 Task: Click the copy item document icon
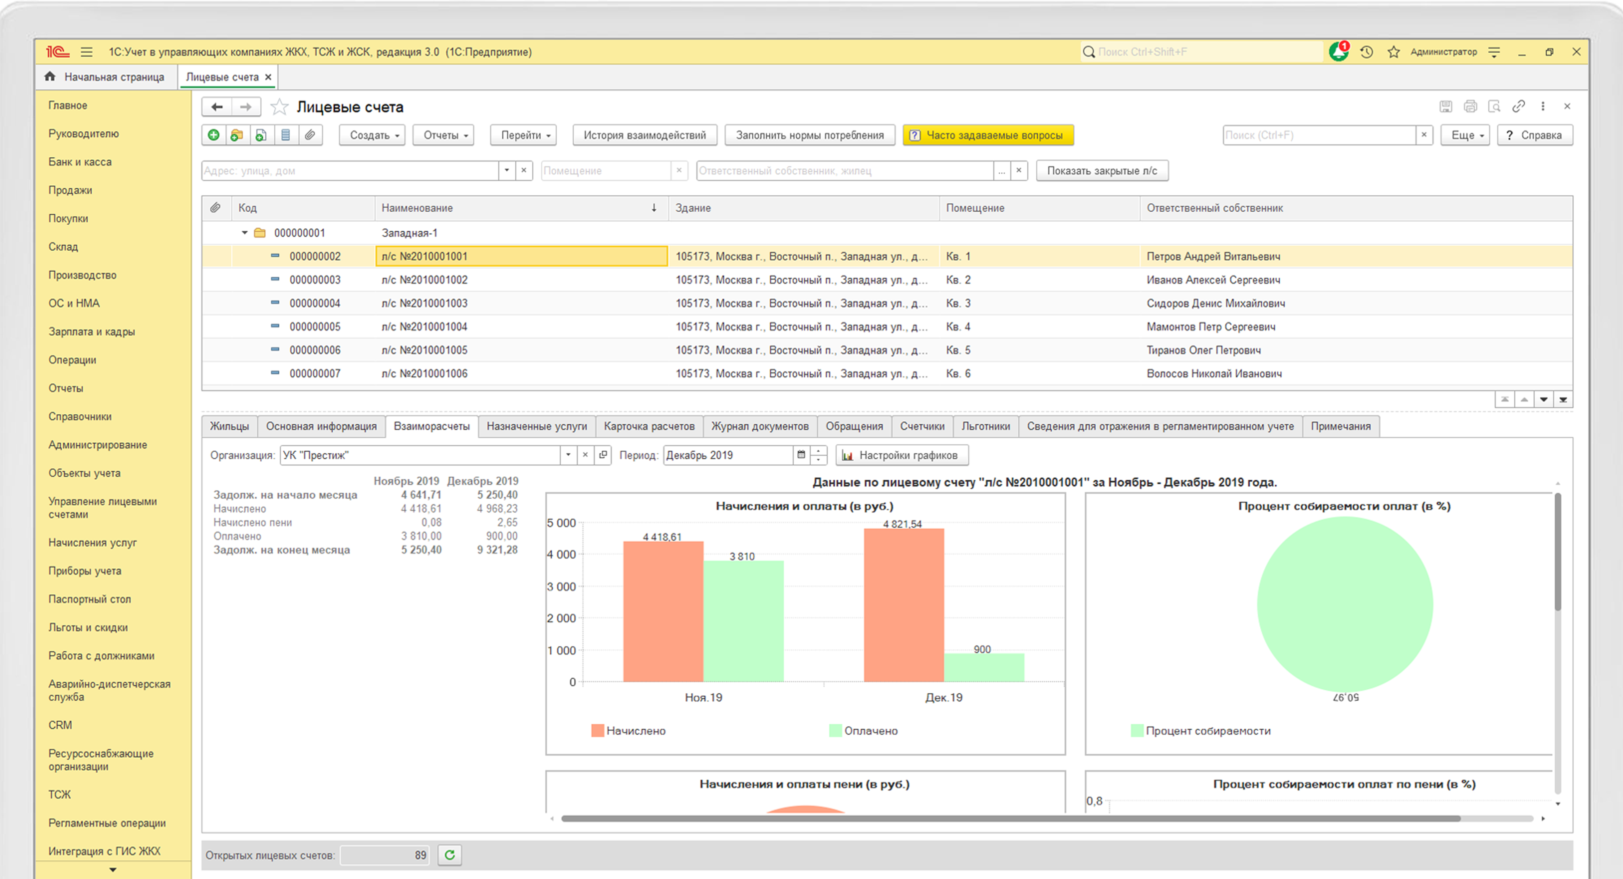261,135
